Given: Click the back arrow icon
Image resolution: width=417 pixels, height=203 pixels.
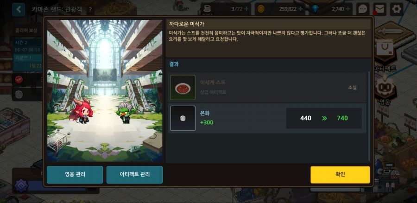Looking at the screenshot, I should (x=19, y=9).
